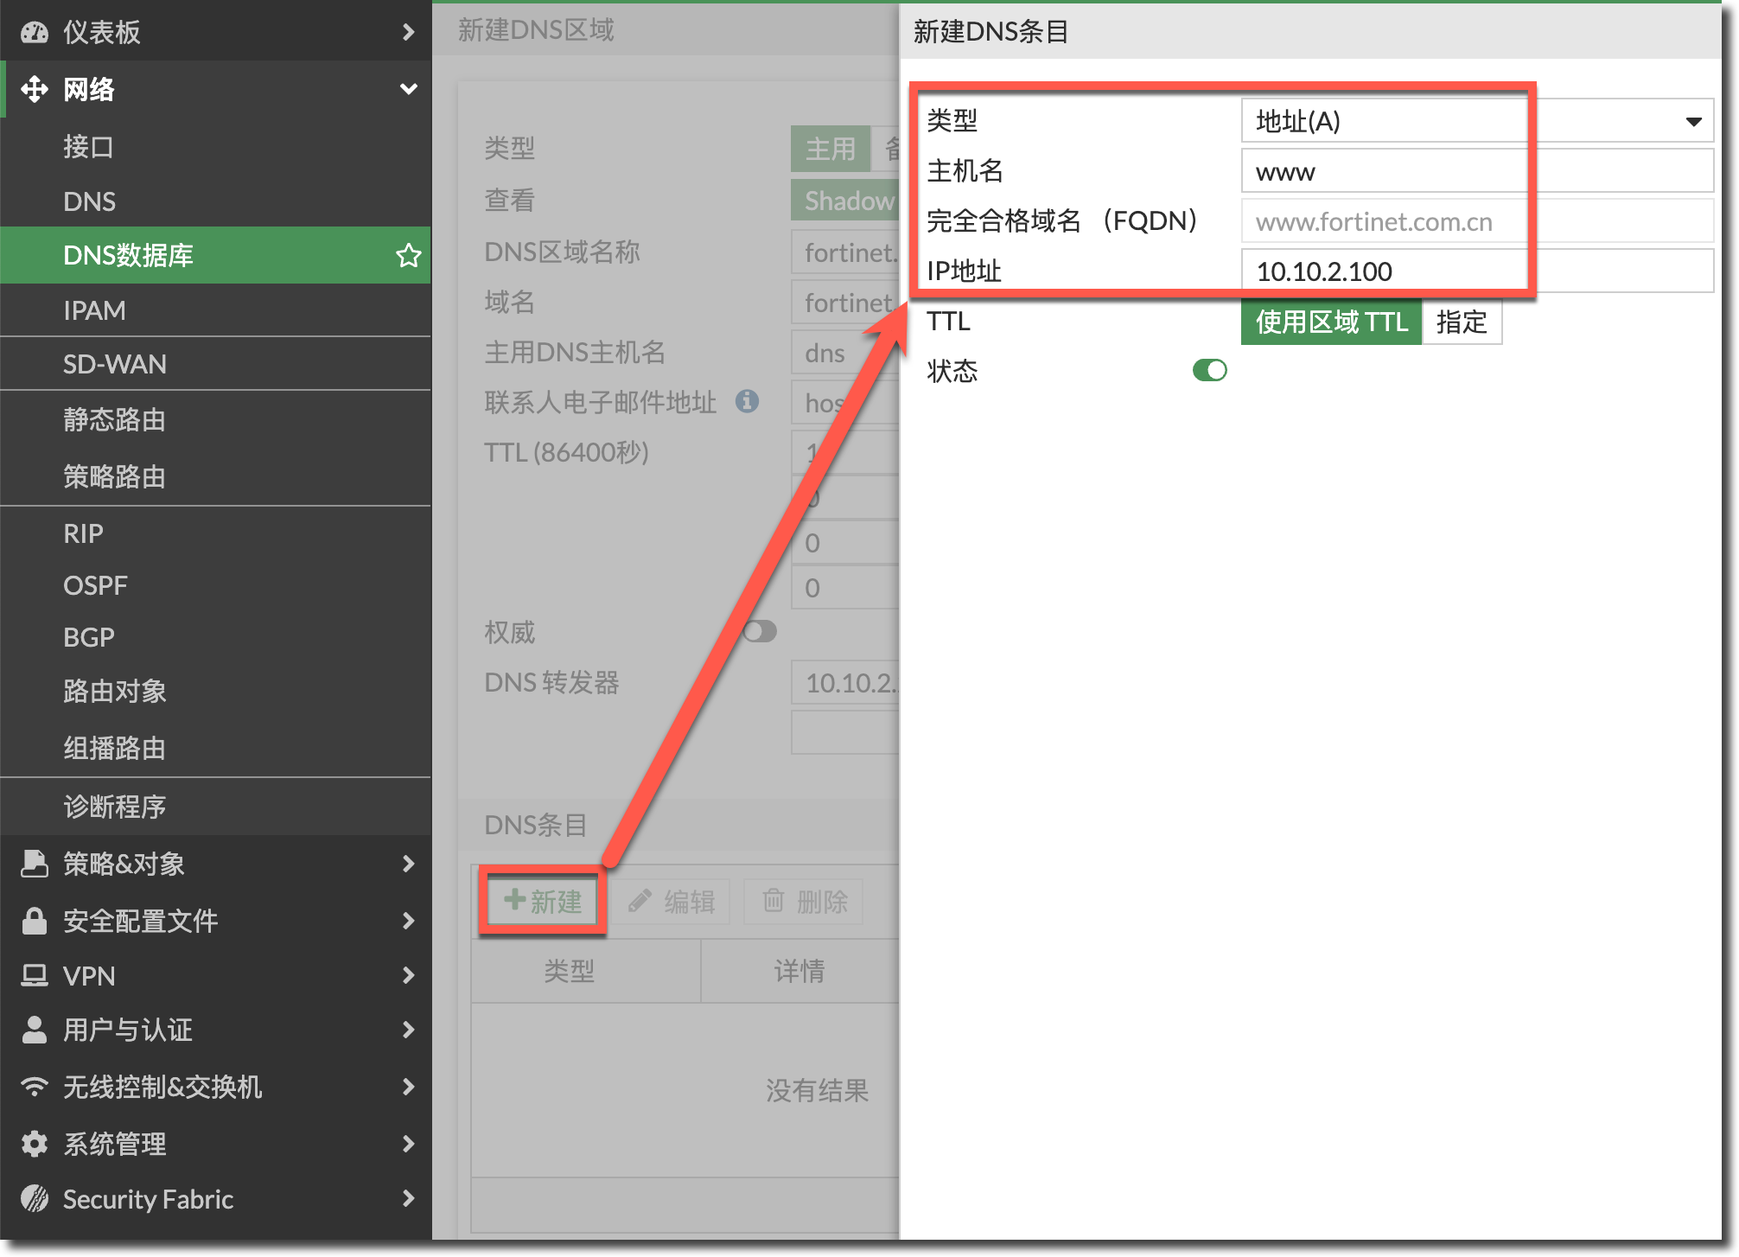Click the 新建 DNS entry button
Viewport: 1739px width, 1257px height.
click(543, 902)
